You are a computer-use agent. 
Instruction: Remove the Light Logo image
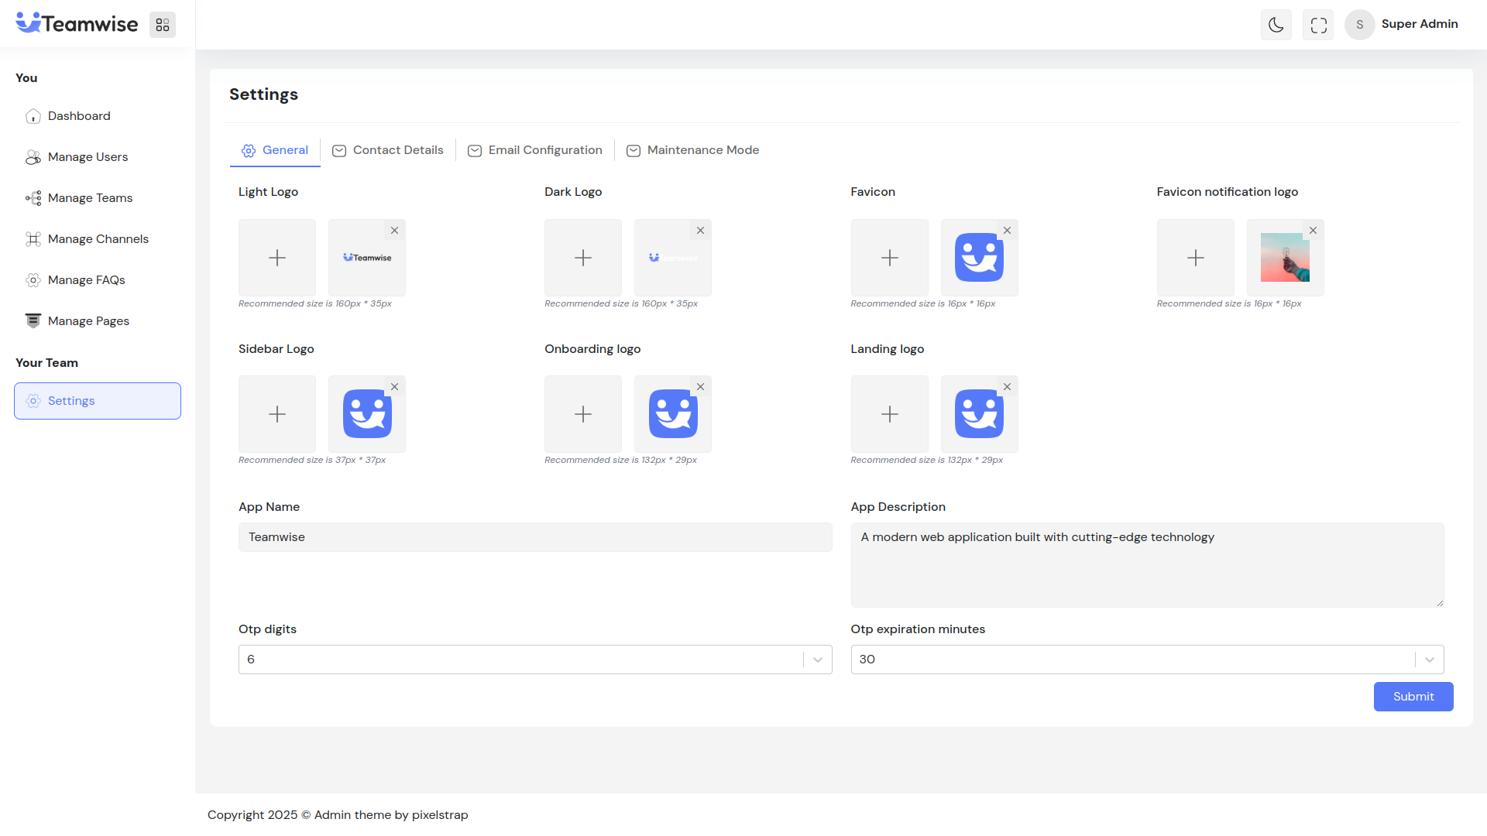(x=394, y=230)
